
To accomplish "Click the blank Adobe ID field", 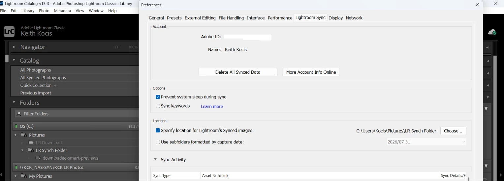I will (x=248, y=37).
